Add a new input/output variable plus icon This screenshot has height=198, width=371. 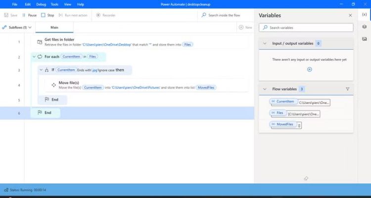[x=310, y=69]
